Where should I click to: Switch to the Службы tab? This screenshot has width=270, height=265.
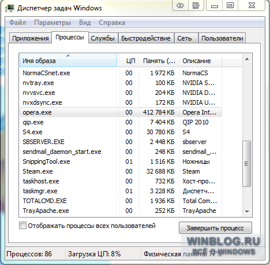pos(103,38)
